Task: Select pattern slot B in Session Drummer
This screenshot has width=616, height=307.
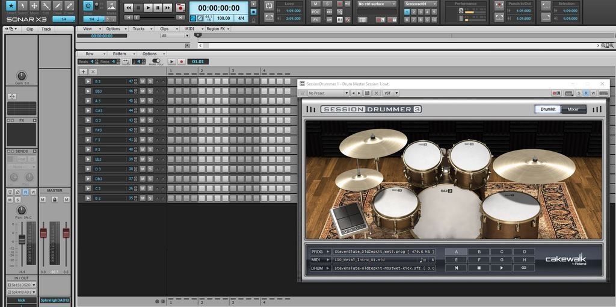Action: 478,252
